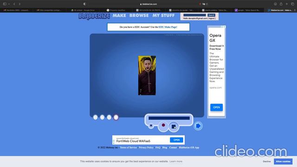Image resolution: width=297 pixels, height=167 pixels.
Task: Close the FortiWeb ad with small X
Action: (x=114, y=143)
